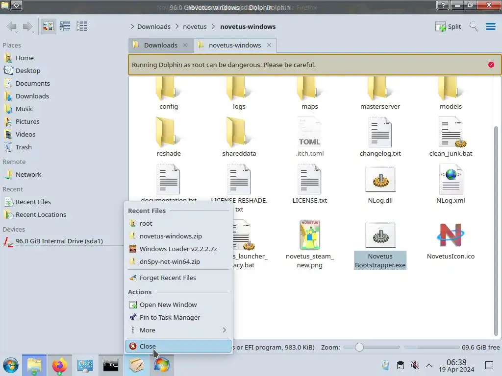Switch to Compact view mode
This screenshot has height=376, width=502.
coord(65,26)
